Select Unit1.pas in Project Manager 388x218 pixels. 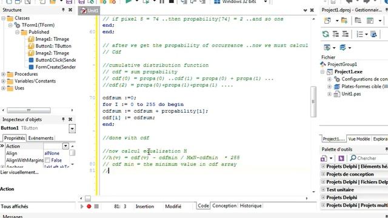pos(351,94)
